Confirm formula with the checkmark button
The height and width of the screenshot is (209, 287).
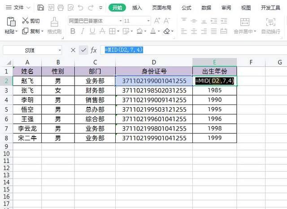point(83,50)
